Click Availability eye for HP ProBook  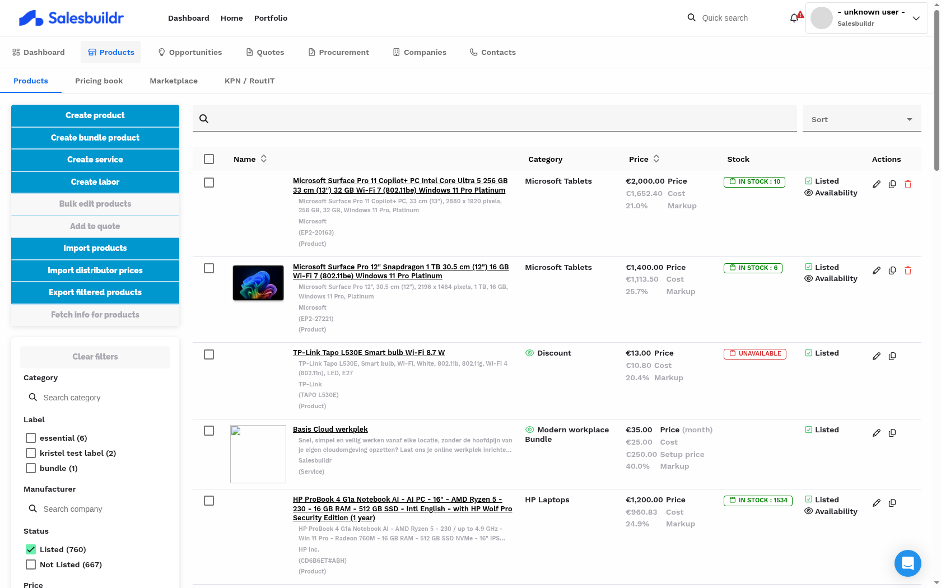[x=808, y=511]
